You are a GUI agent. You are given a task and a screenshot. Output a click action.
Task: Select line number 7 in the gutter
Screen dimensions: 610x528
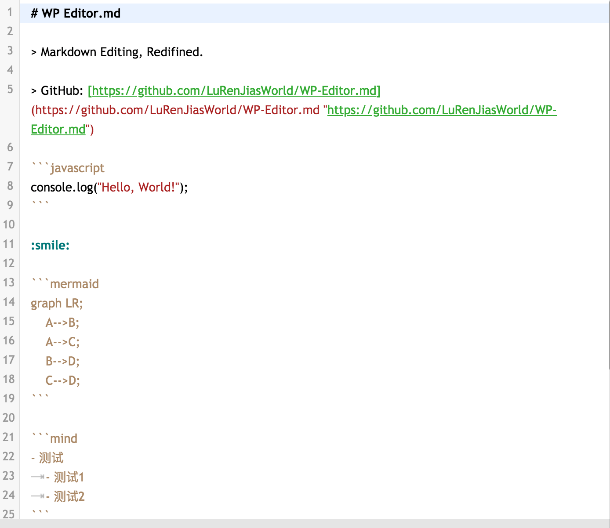click(10, 166)
